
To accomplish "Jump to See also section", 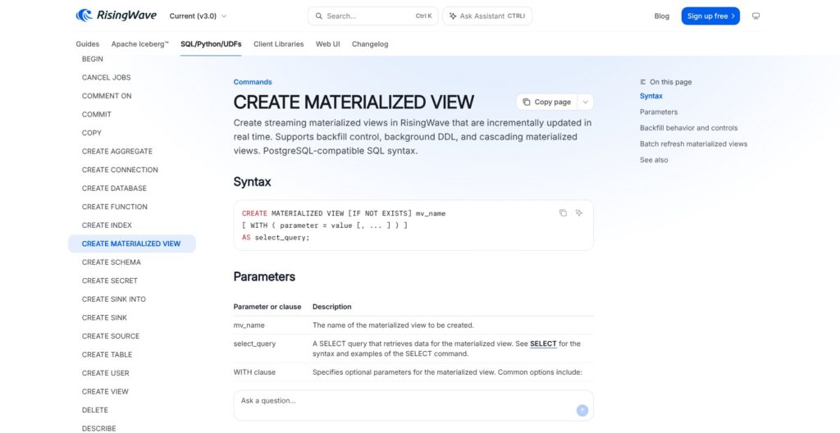I will tap(654, 160).
